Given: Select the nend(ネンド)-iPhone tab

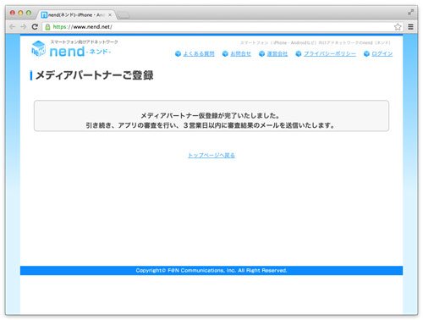Looking at the screenshot, I should pos(77,15).
